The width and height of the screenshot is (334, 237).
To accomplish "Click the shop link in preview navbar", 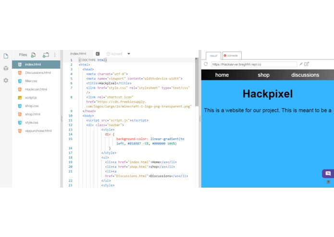I will tap(263, 75).
